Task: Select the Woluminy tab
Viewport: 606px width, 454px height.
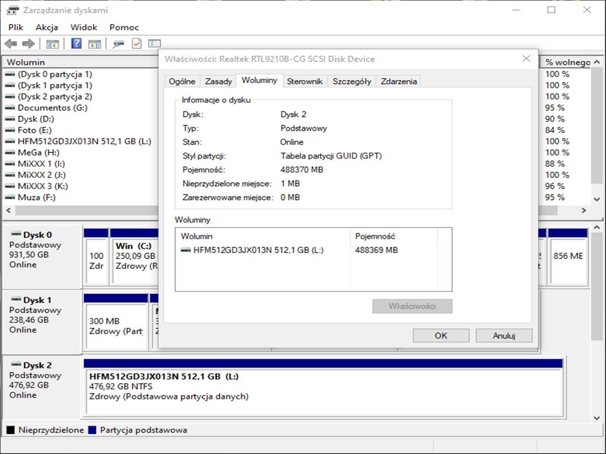Action: click(259, 80)
